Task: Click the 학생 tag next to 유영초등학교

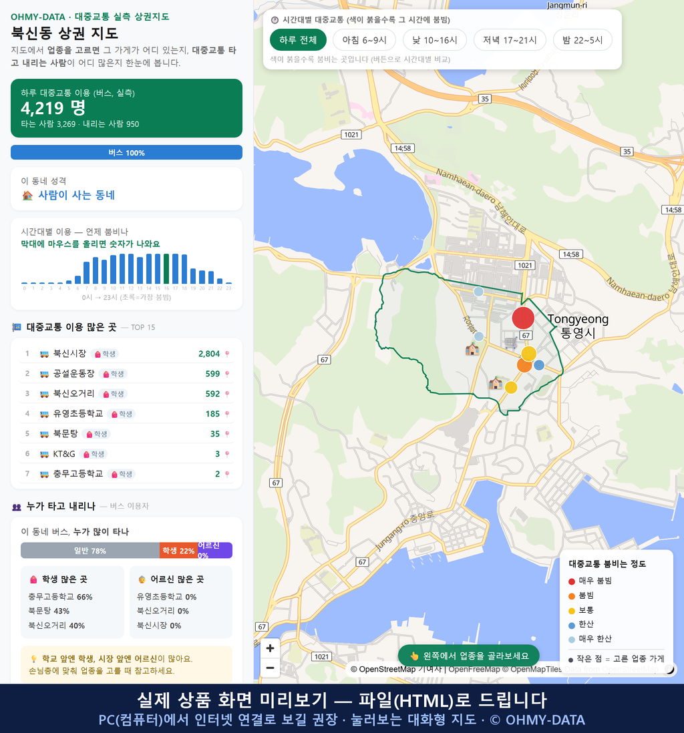Action: [121, 414]
